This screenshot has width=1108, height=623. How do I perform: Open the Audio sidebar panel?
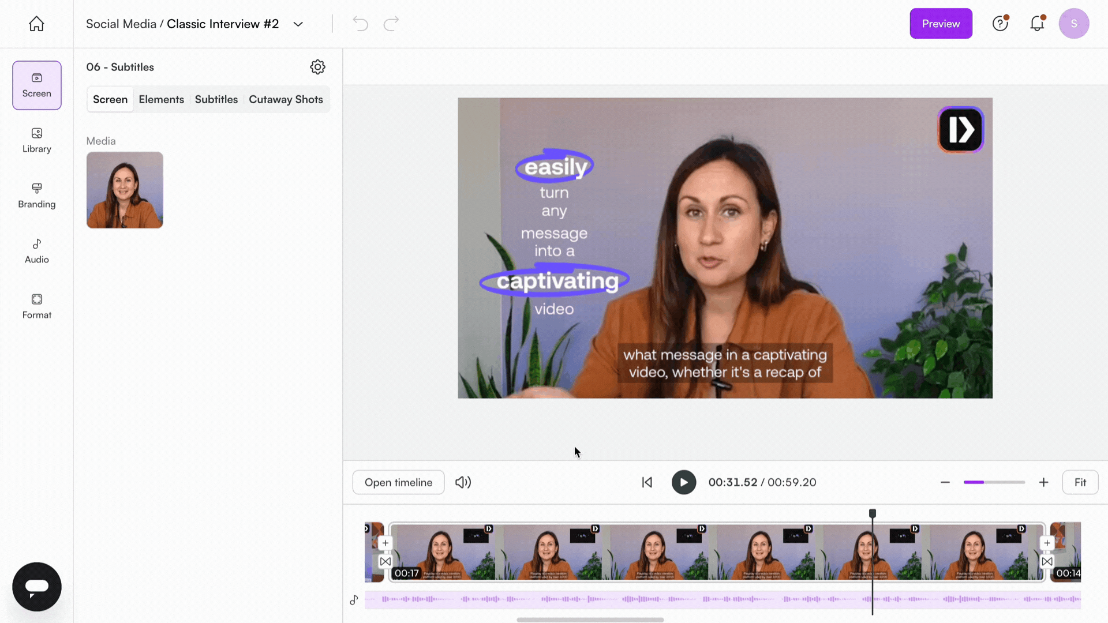(36, 251)
